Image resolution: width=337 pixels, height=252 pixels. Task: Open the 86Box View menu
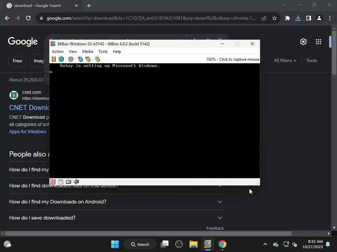73,52
